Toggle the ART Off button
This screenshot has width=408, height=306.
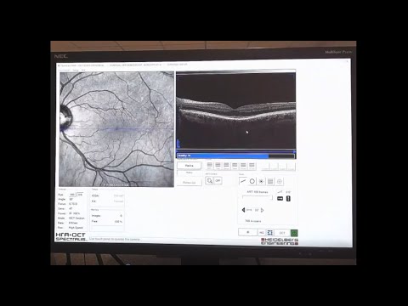pyautogui.click(x=218, y=180)
